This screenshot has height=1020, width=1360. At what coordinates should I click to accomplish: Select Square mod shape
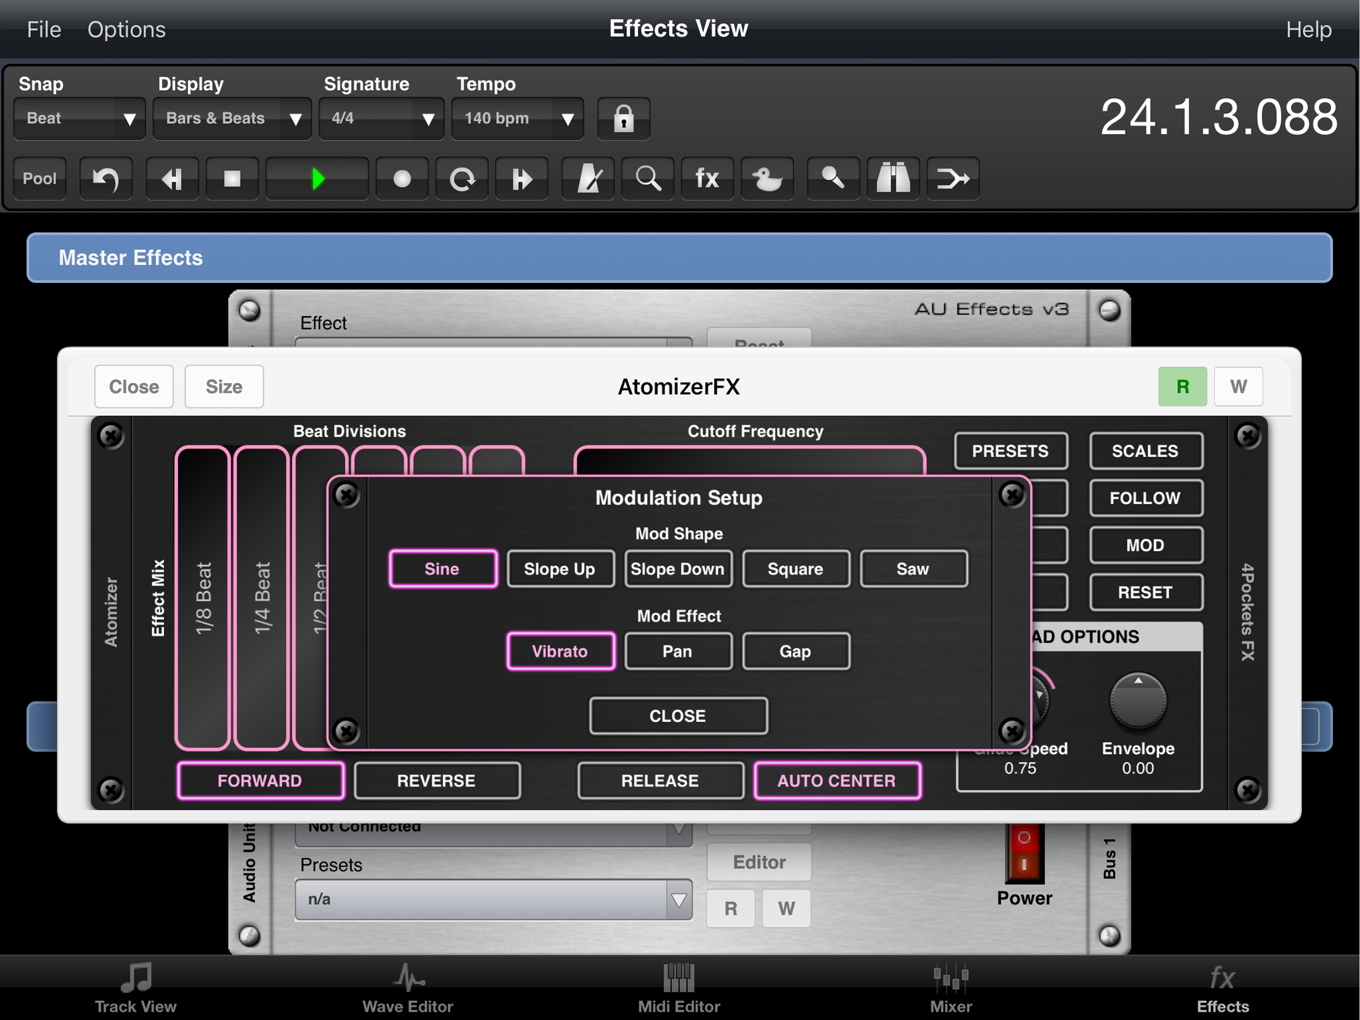pyautogui.click(x=795, y=569)
